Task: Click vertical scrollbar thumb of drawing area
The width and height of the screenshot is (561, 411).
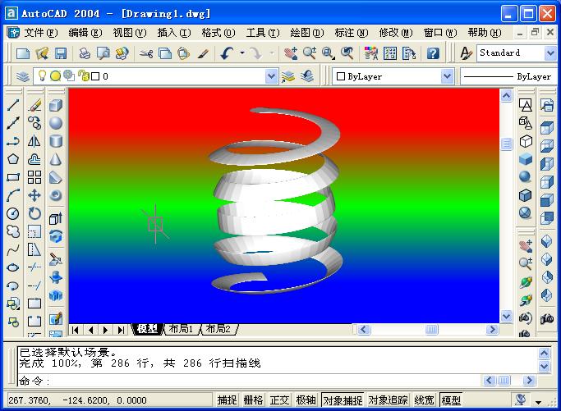Action: [506, 144]
